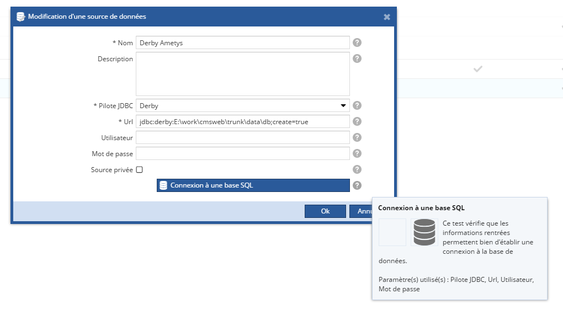Click the help icon for Utilisateur

pyautogui.click(x=357, y=137)
